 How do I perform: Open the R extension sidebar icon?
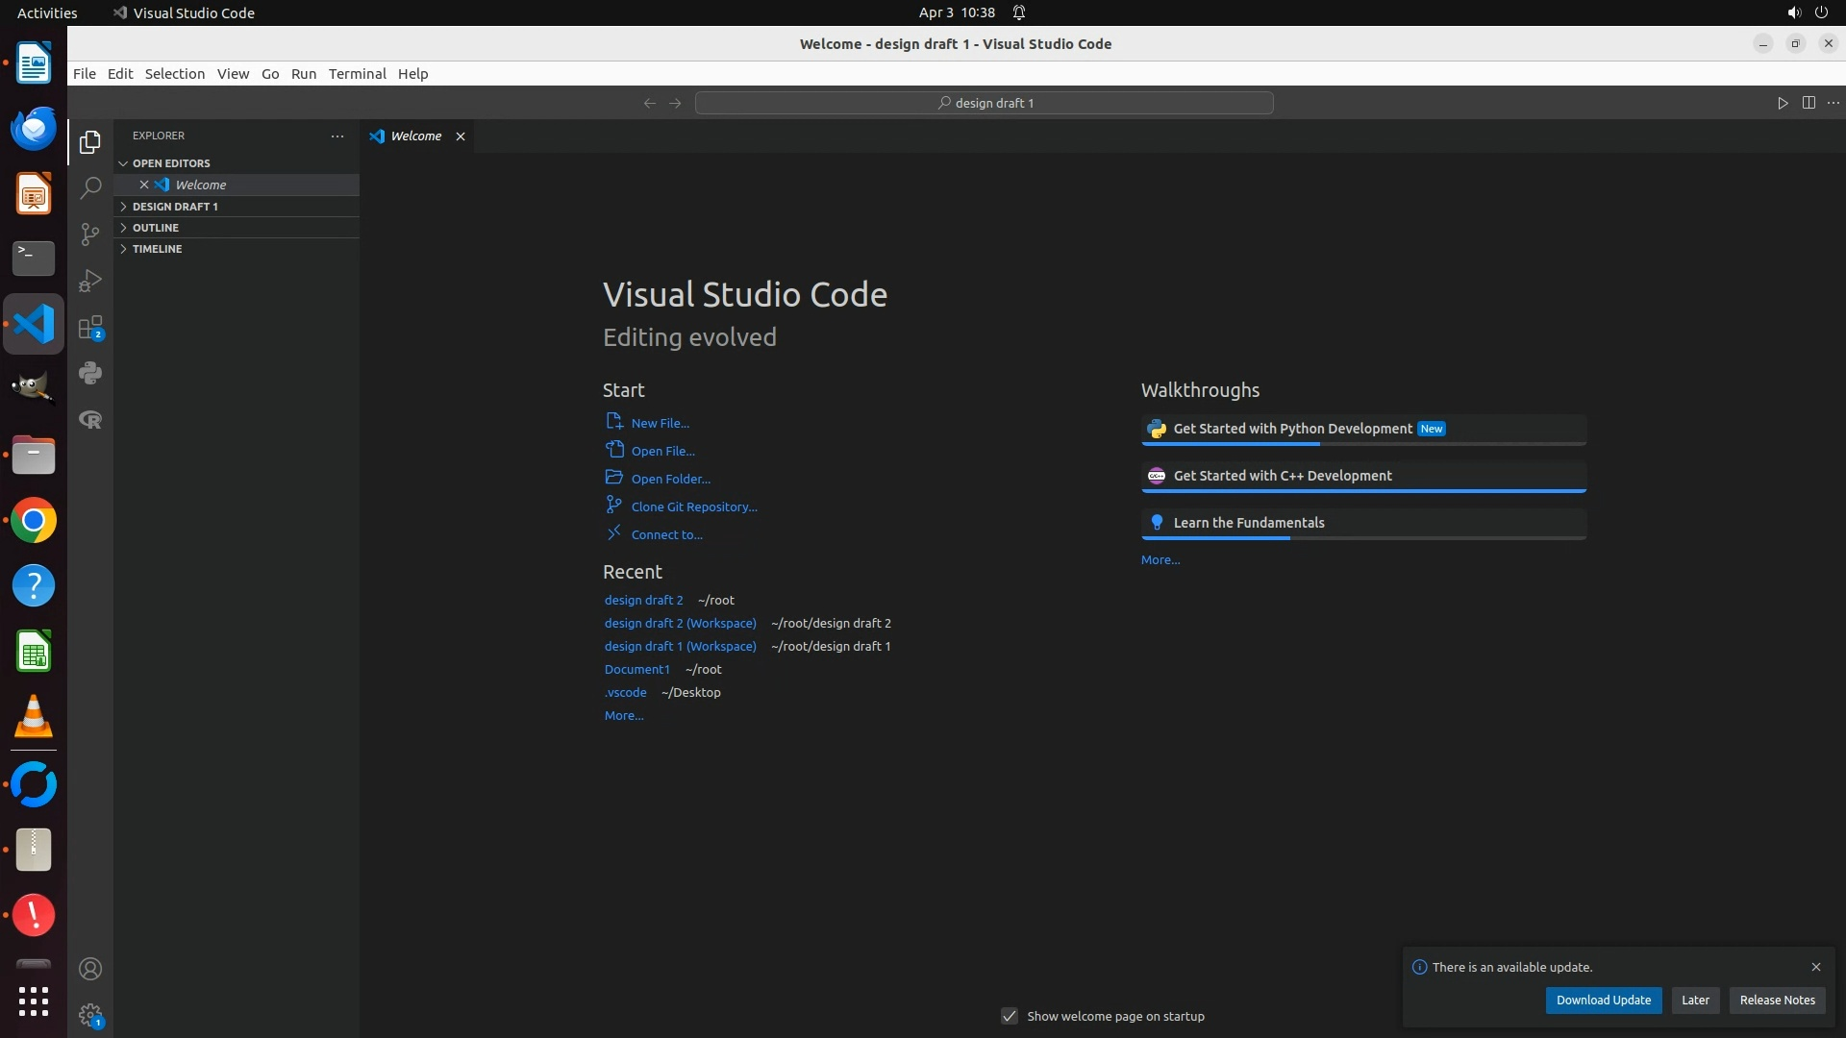[x=90, y=420]
